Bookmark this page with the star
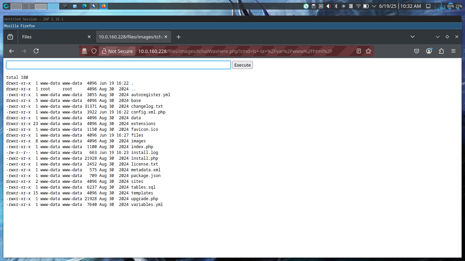This screenshot has height=261, width=465. pos(368,51)
